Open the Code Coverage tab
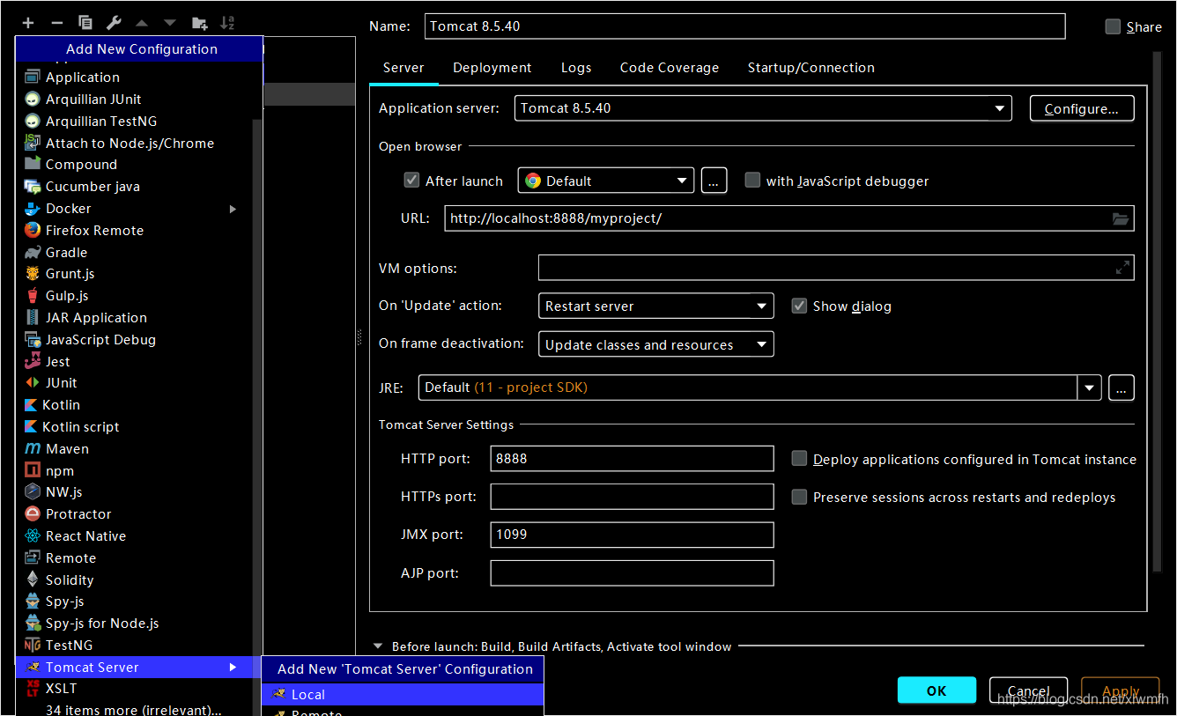This screenshot has width=1177, height=716. coord(670,68)
